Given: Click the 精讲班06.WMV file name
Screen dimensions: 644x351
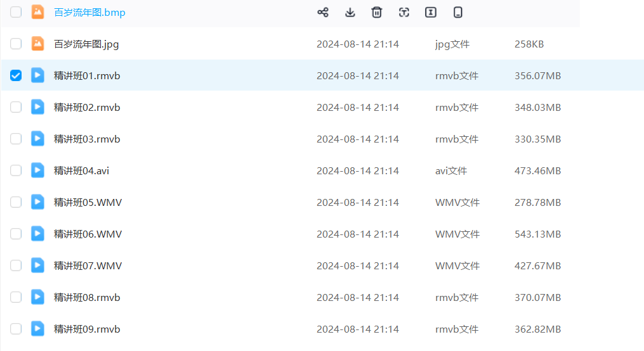Looking at the screenshot, I should coord(88,234).
